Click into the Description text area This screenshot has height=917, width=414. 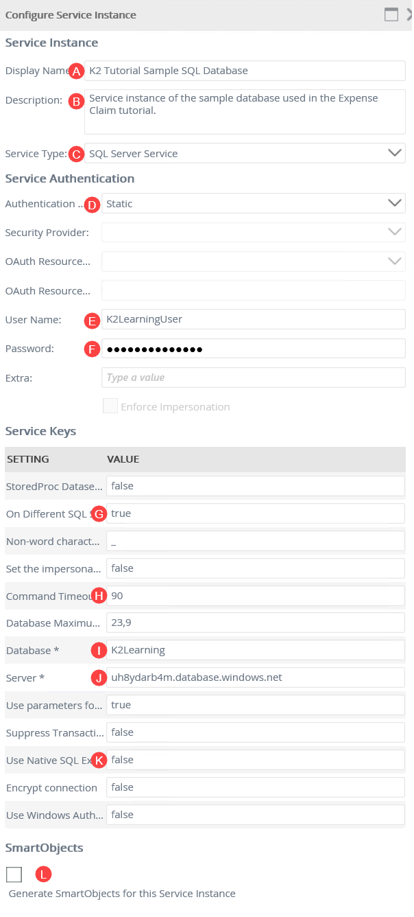(x=245, y=111)
